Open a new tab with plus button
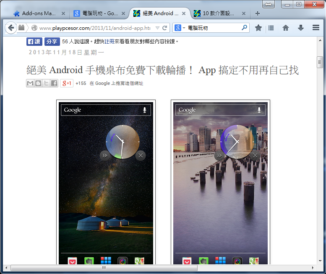This screenshot has width=326, height=274. (257, 13)
